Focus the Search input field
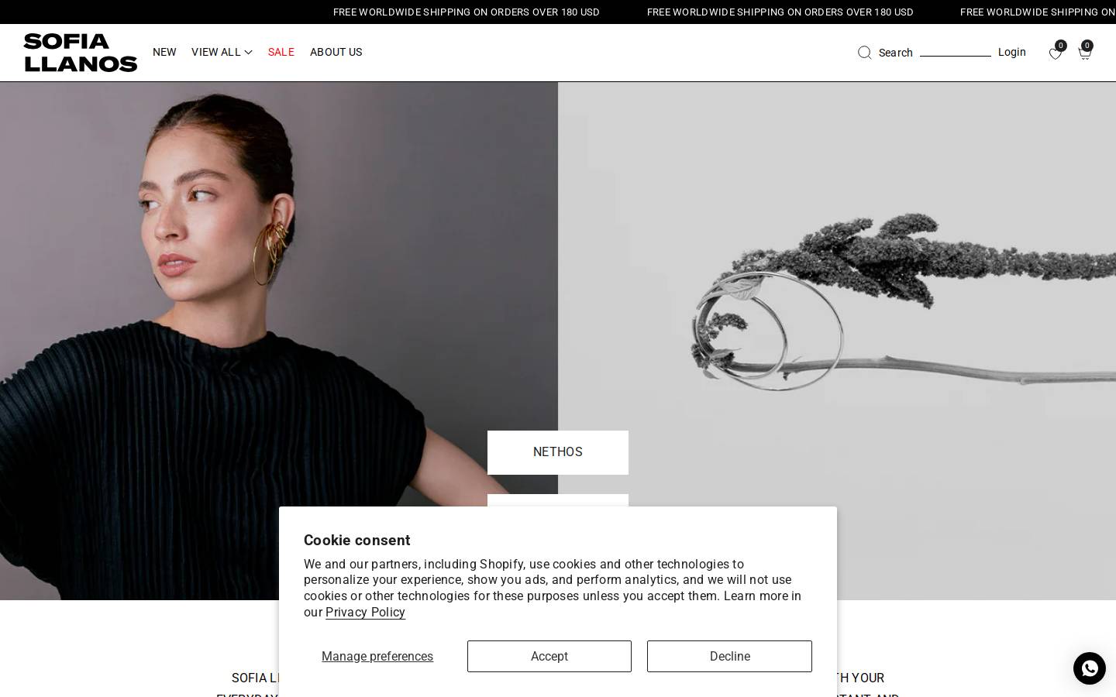This screenshot has height=697, width=1116. (x=956, y=51)
